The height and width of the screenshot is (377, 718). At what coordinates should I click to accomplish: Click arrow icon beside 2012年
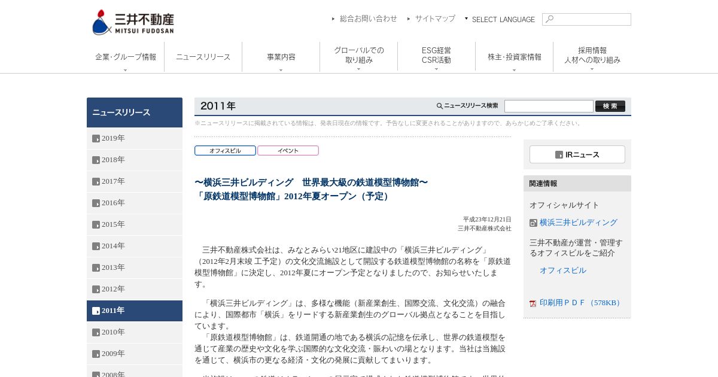pyautogui.click(x=96, y=290)
